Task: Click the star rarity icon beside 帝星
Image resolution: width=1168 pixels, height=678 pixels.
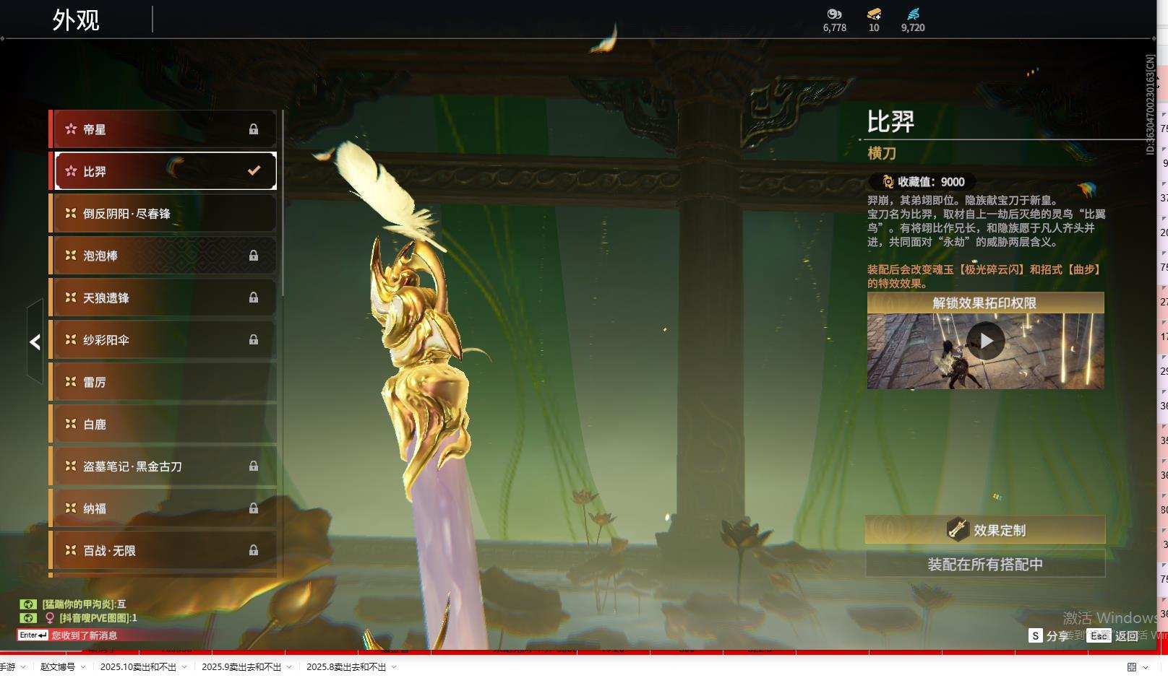Action: [x=71, y=129]
